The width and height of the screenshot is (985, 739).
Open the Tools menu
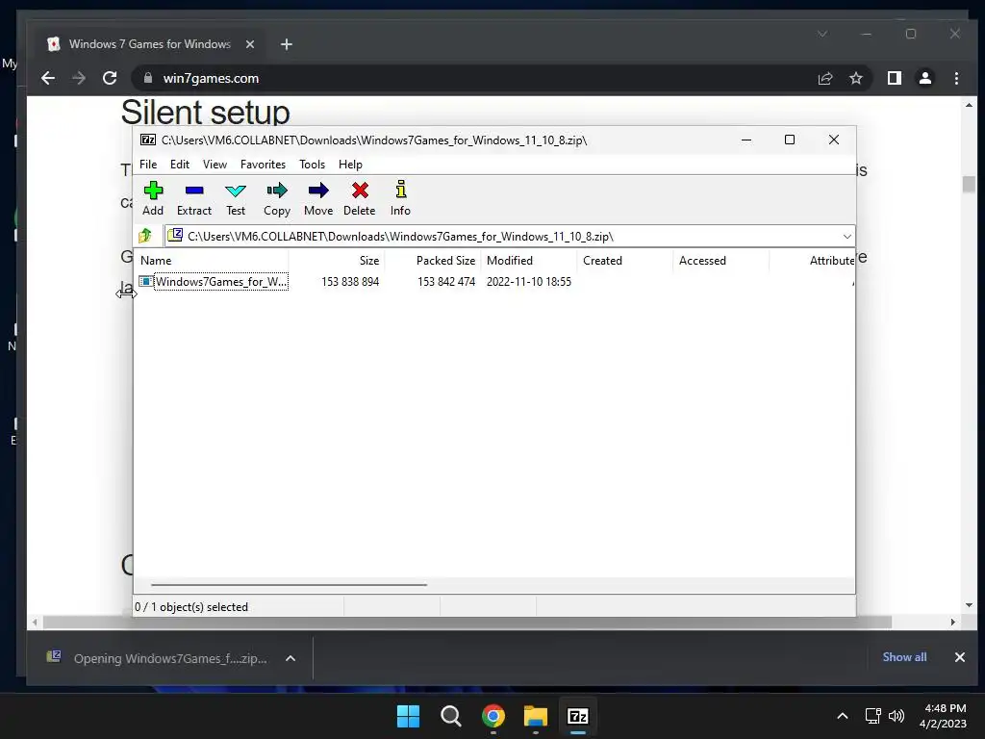(313, 164)
